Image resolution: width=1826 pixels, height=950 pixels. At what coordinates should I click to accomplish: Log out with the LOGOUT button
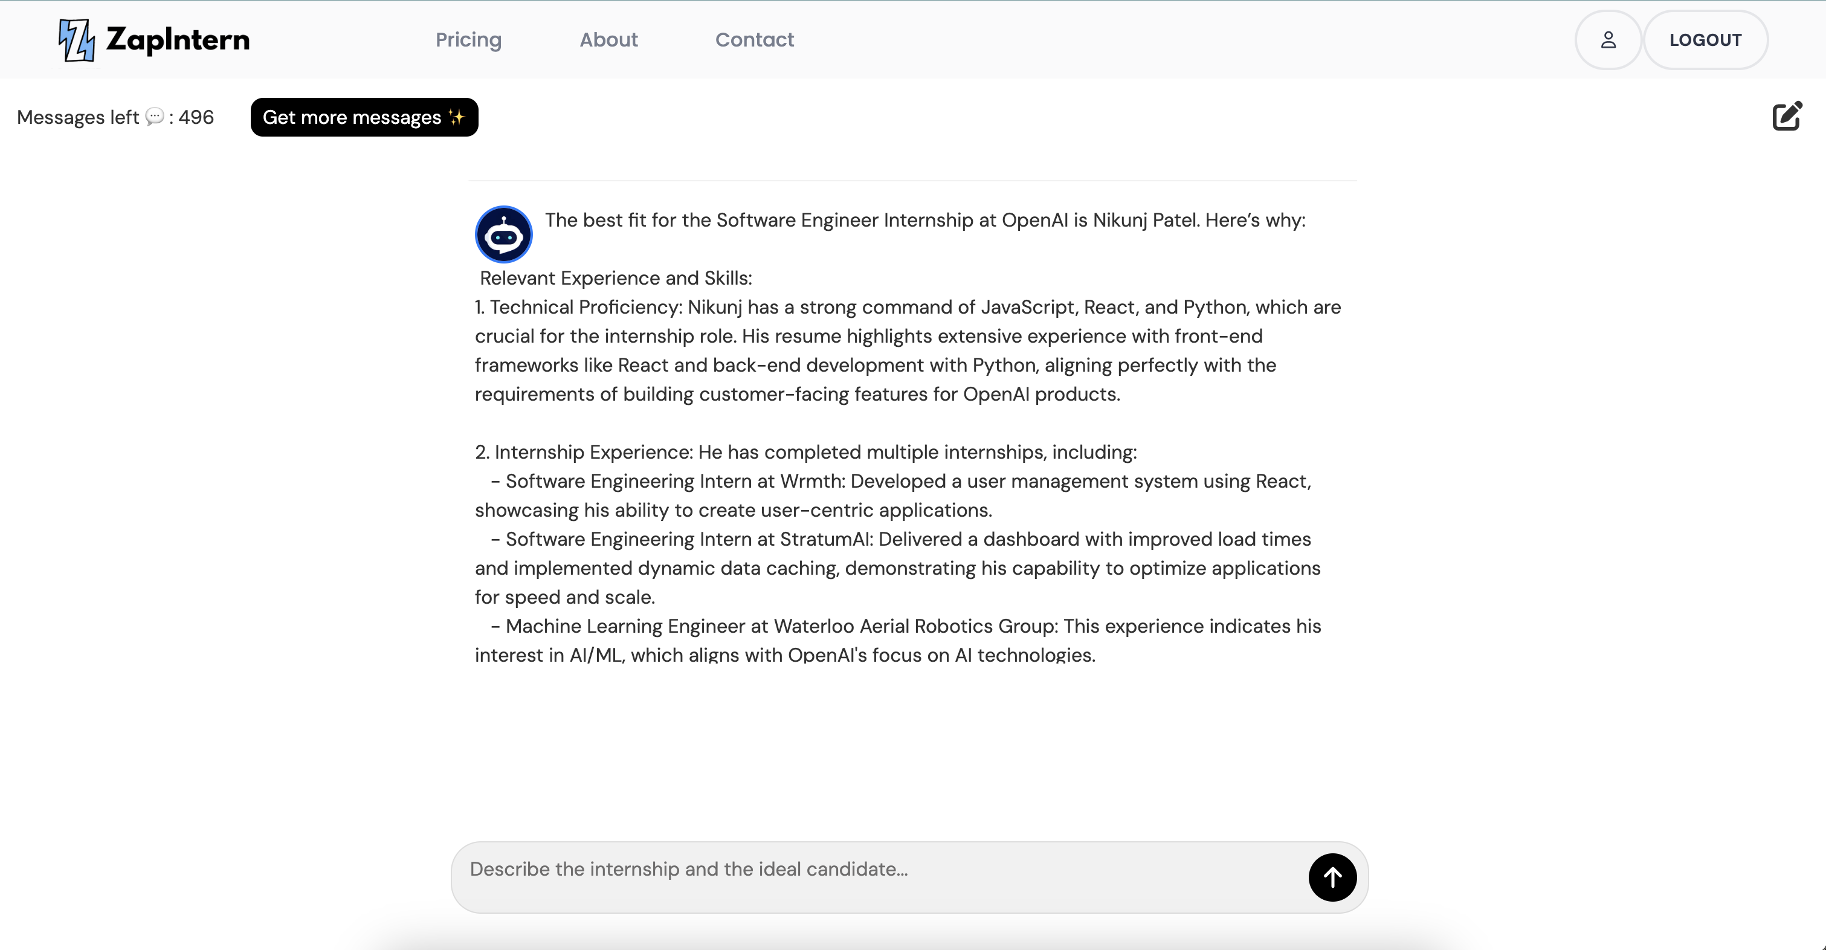click(1705, 40)
